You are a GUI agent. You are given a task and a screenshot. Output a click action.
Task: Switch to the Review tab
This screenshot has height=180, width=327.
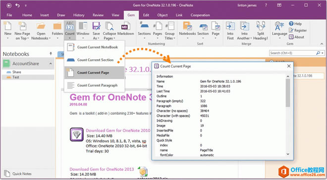[98, 15]
